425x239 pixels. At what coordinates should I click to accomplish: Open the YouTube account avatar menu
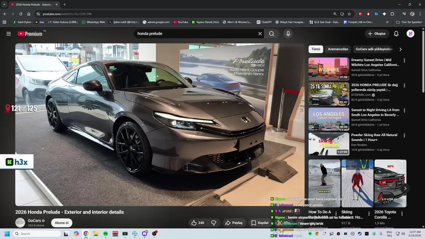[410, 34]
